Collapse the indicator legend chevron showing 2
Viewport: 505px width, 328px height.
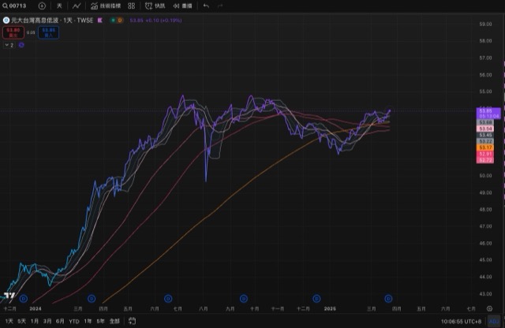point(9,45)
